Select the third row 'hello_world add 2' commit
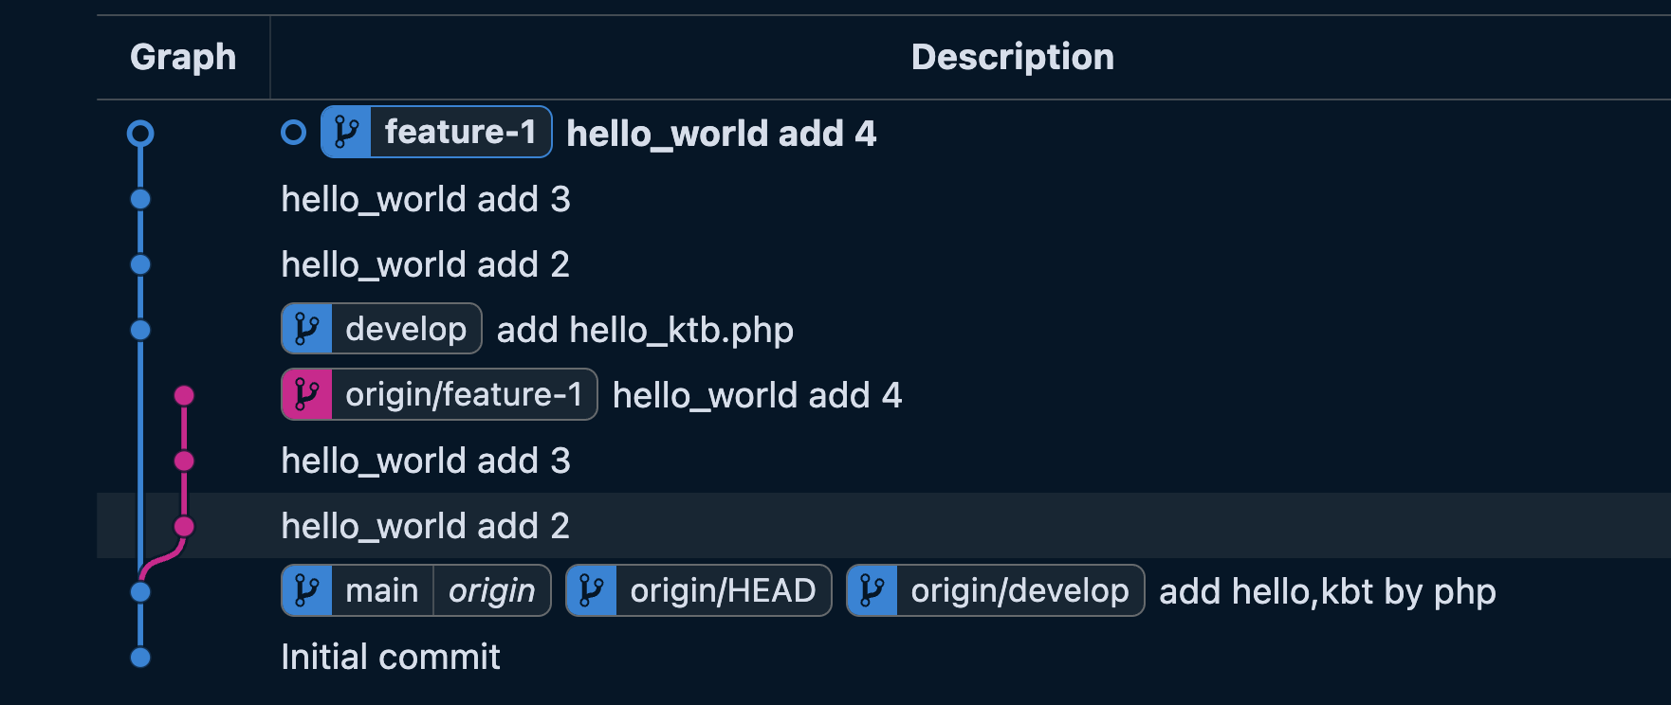This screenshot has height=705, width=1671. pyautogui.click(x=426, y=264)
